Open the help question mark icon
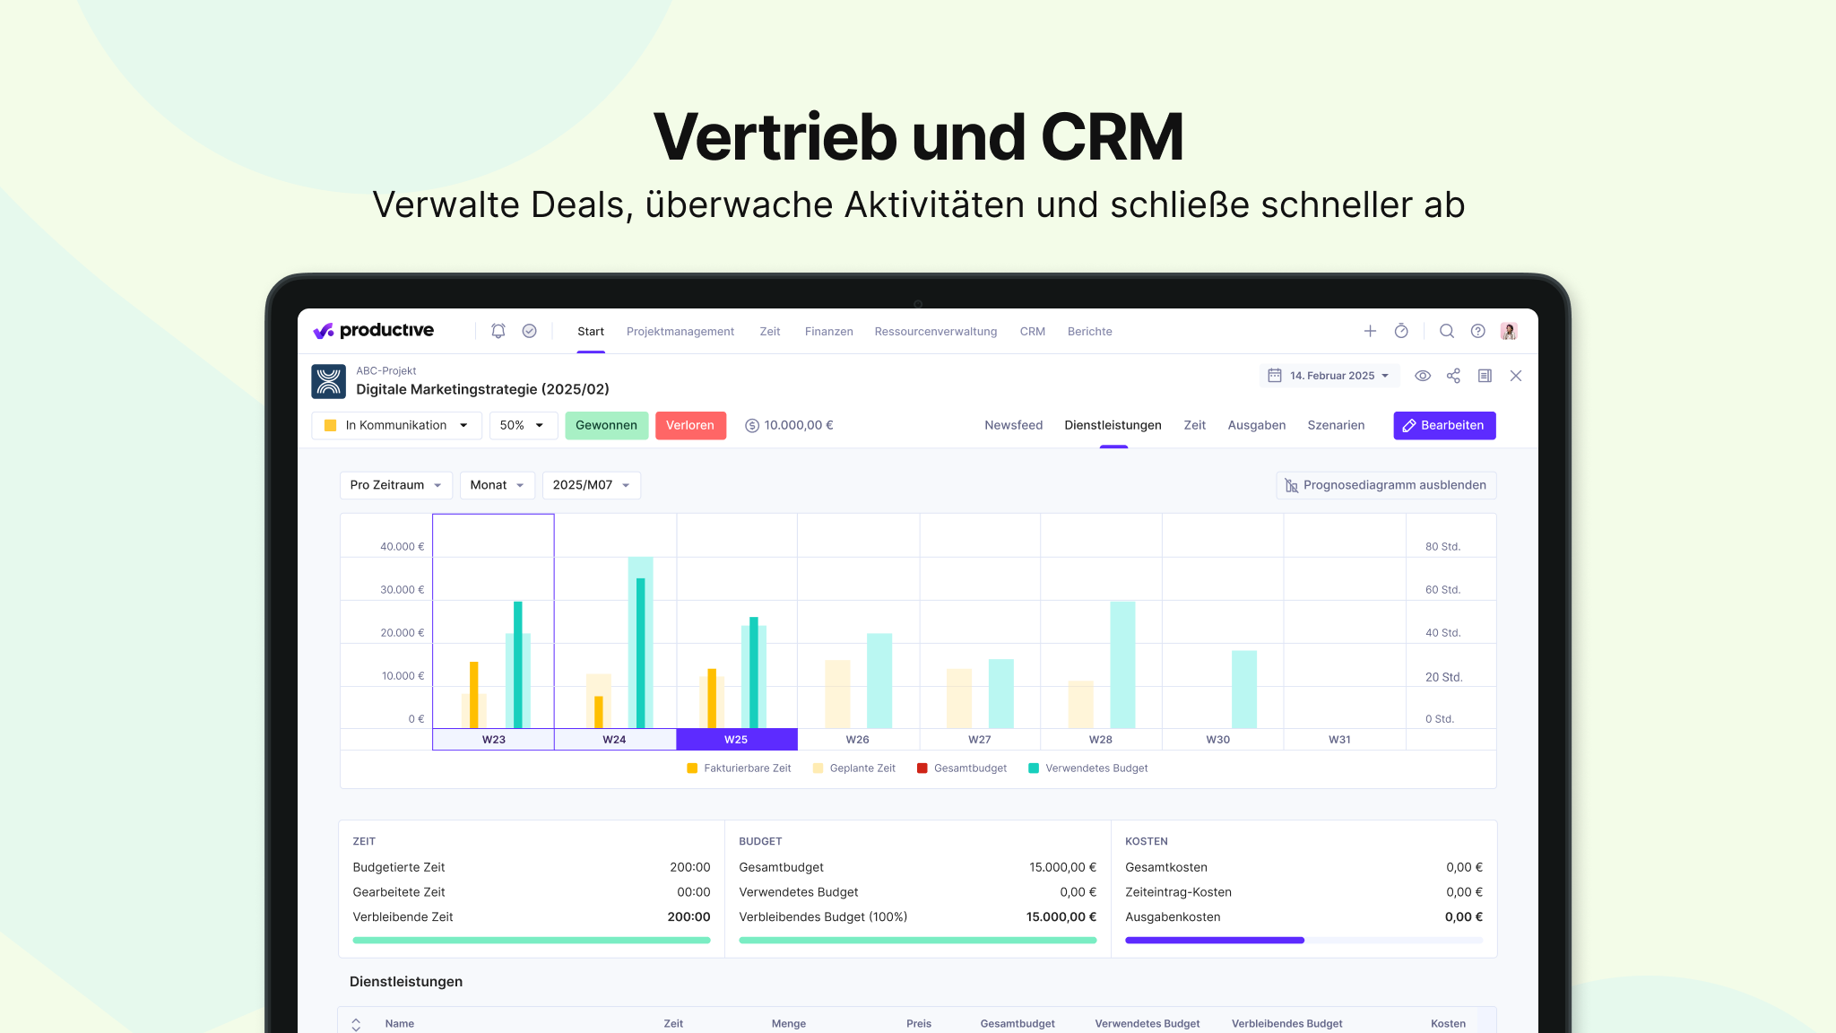 (x=1478, y=331)
